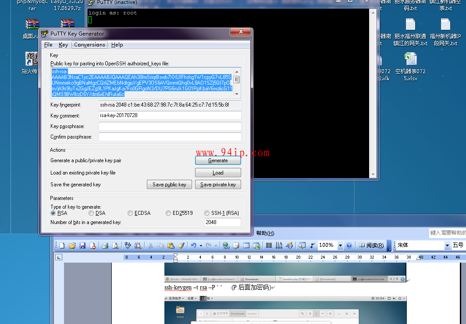
Task: Click Key comment field rsa-key-20170728
Action: 170,115
